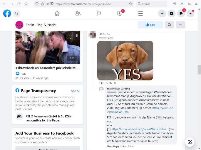The image size is (201, 150).
Task: Go back with browser back arrow
Action: [x=5, y=4]
